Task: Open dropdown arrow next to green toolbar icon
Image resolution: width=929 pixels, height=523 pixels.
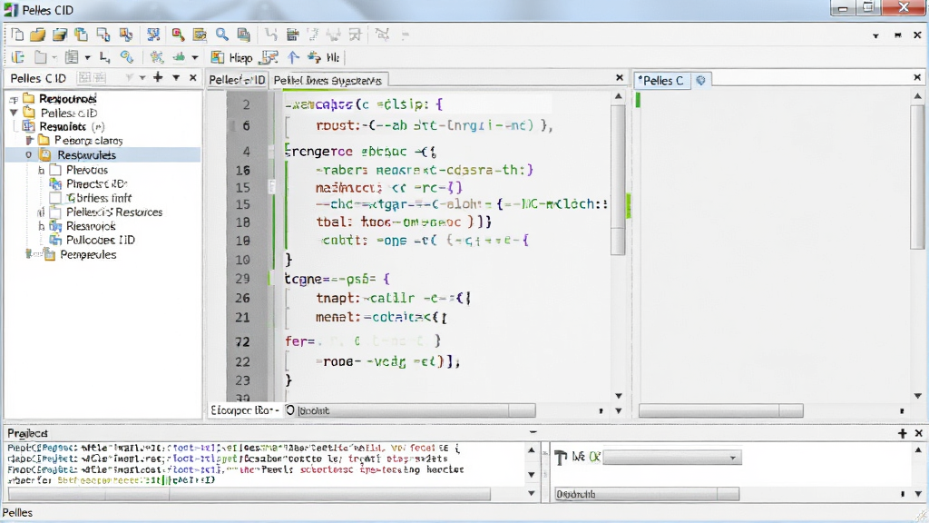Action: point(194,57)
